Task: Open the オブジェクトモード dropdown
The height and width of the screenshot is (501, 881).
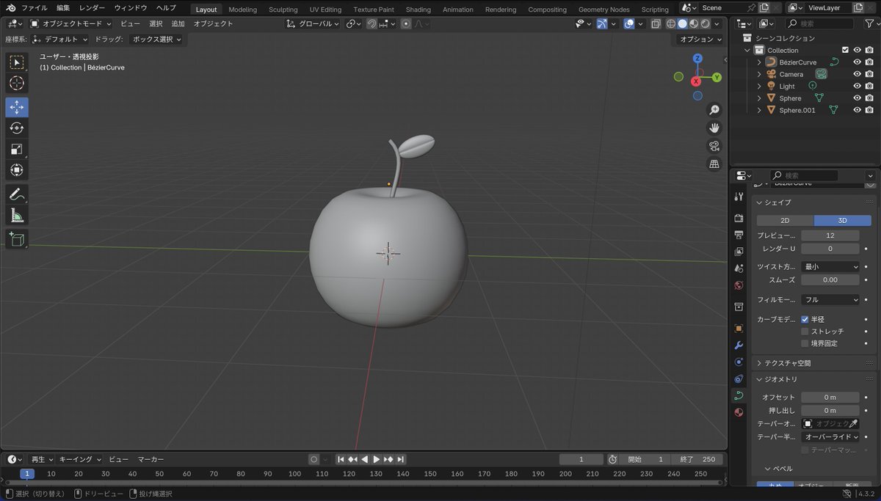Action: 71,23
